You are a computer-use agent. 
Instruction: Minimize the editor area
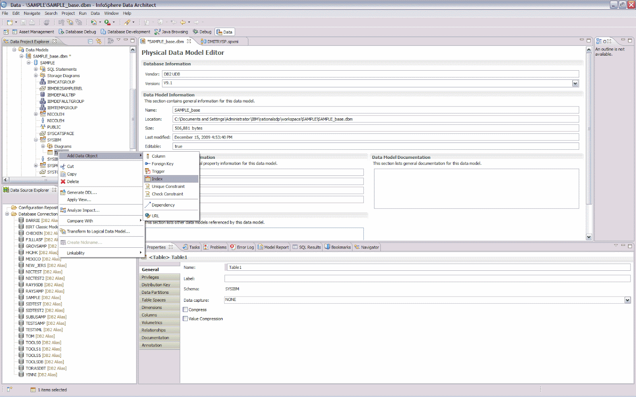pyautogui.click(x=582, y=40)
